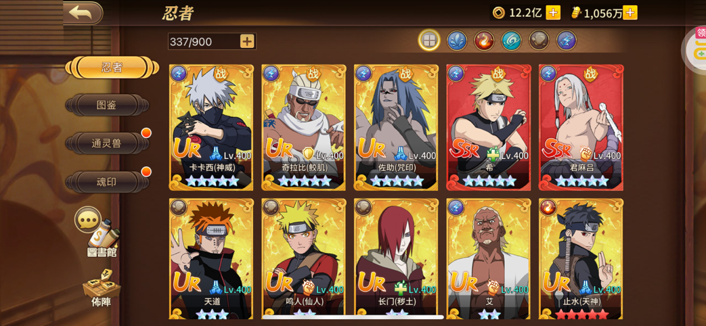Viewport: 706px width, 326px height.
Task: Select the all-elements grid filter icon
Action: (429, 41)
